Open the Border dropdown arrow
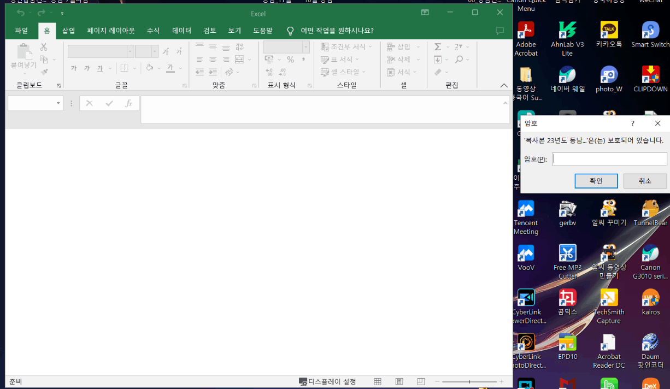Screen dimensions: 670x389 coord(134,68)
